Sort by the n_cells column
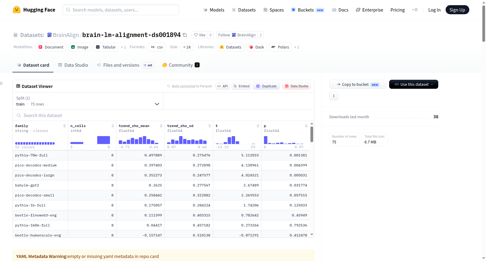This screenshot has height=261, width=486. tap(113, 126)
